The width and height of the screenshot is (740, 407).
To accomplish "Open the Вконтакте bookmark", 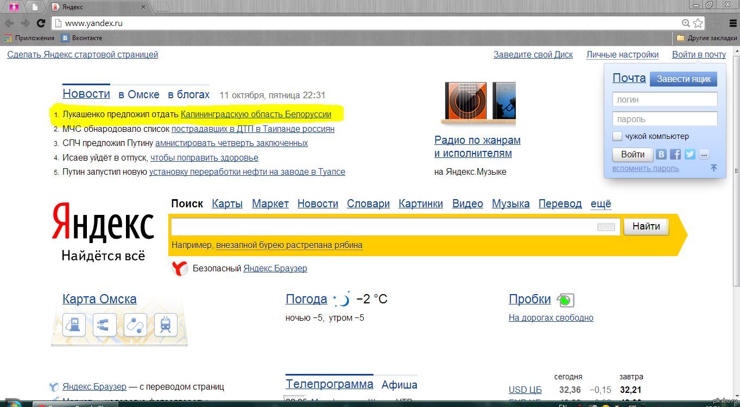I will (81, 38).
